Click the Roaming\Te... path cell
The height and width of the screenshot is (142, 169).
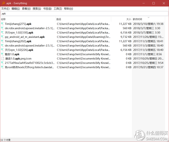point(84,37)
